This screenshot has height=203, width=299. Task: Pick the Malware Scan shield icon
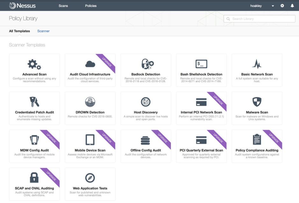(257, 102)
